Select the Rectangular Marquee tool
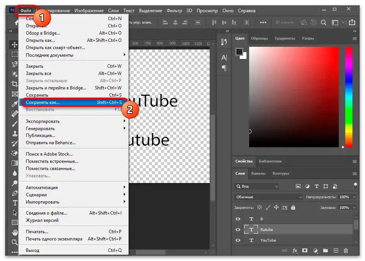 pos(15,54)
